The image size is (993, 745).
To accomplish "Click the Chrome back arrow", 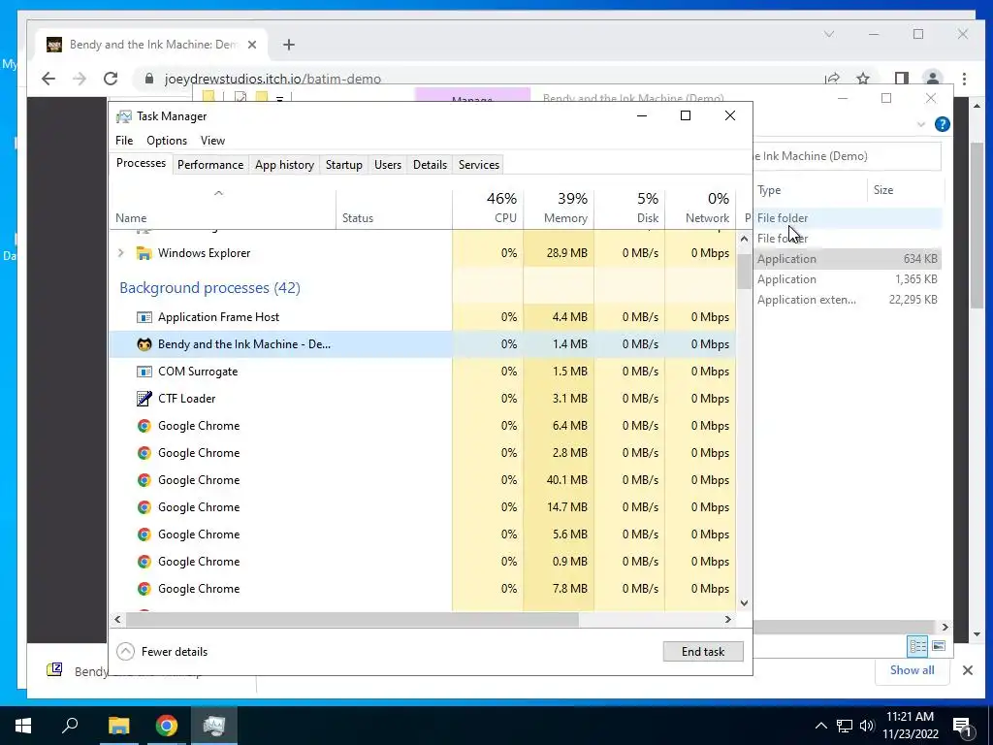I will click(48, 79).
